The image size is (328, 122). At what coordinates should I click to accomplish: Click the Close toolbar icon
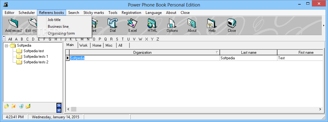click(232, 23)
